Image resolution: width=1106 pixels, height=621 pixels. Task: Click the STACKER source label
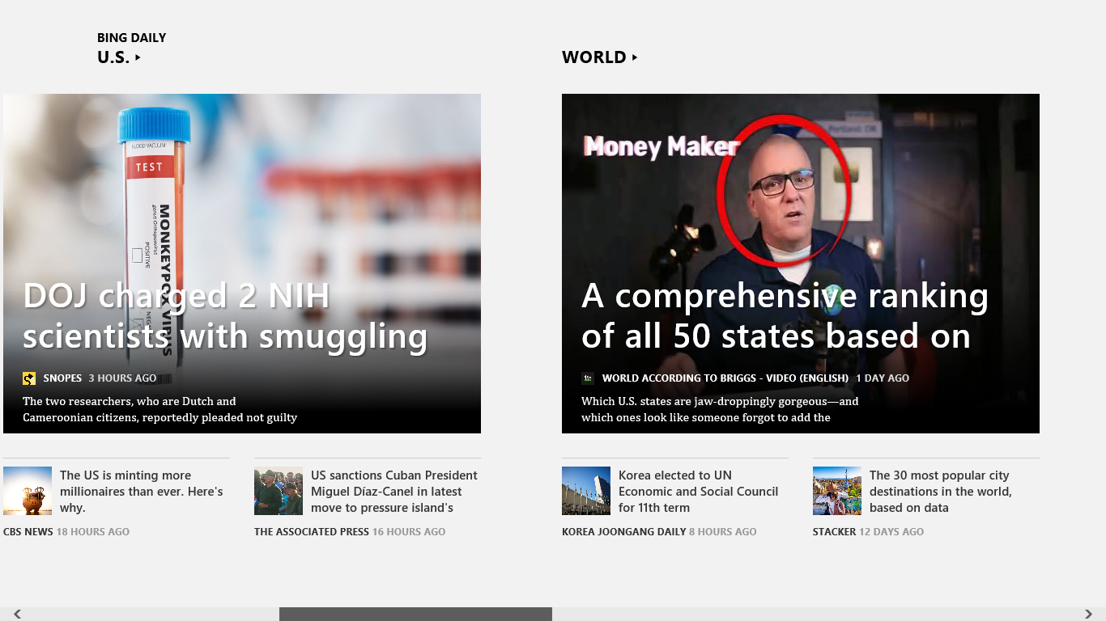(834, 532)
